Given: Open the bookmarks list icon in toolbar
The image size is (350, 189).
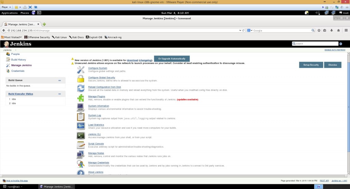Looking at the screenshot, I should click(325, 30).
